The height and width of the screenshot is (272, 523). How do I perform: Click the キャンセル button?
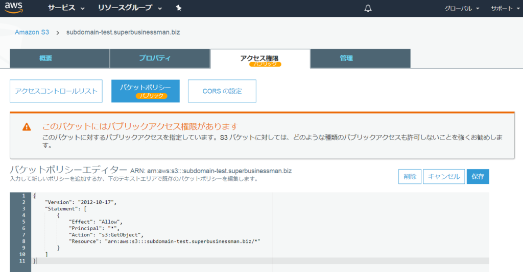[x=444, y=177]
